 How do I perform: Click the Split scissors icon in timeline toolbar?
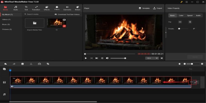tap(31, 64)
